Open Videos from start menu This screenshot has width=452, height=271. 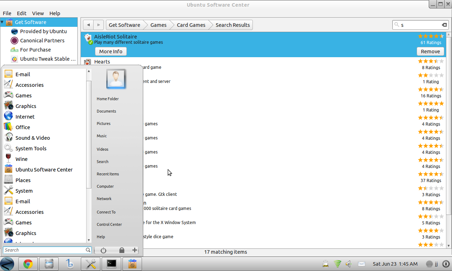(102, 149)
